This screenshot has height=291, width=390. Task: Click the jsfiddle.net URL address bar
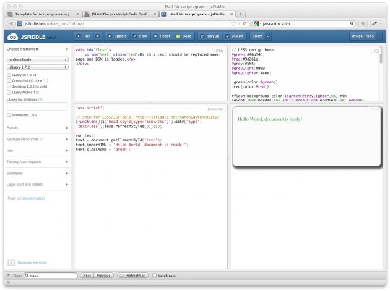tap(127, 24)
